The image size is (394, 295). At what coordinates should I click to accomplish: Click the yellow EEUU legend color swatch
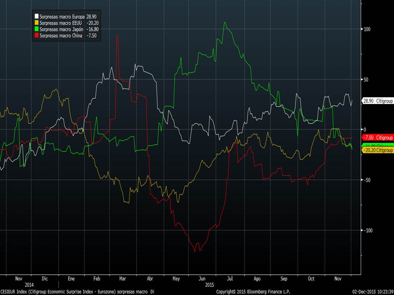click(x=37, y=23)
